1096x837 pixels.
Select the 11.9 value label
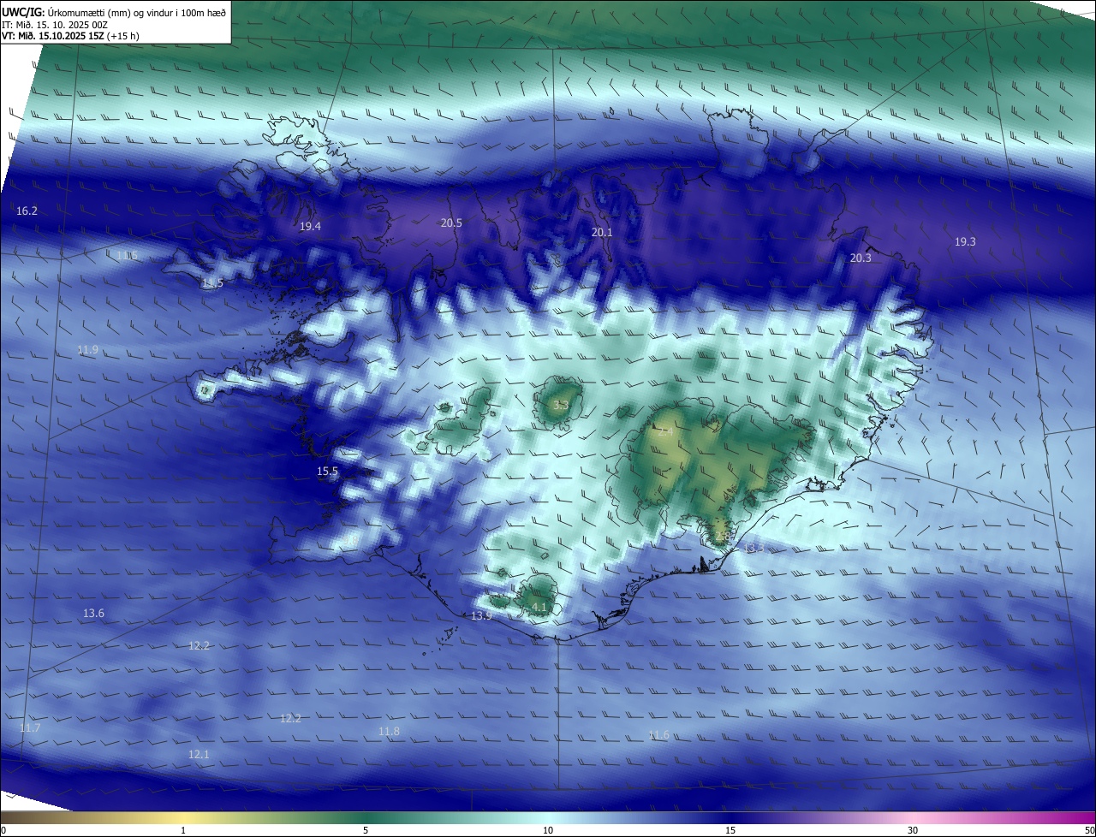[x=87, y=350]
